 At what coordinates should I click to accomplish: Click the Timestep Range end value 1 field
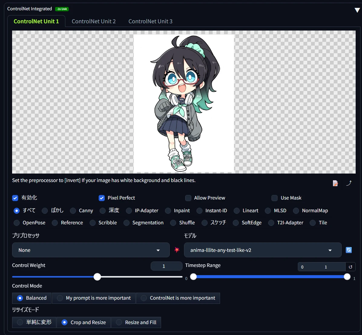(x=334, y=267)
